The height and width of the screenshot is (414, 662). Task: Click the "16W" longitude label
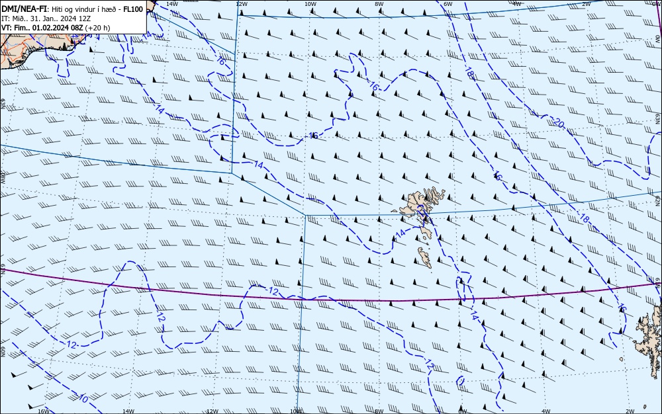click(44, 411)
